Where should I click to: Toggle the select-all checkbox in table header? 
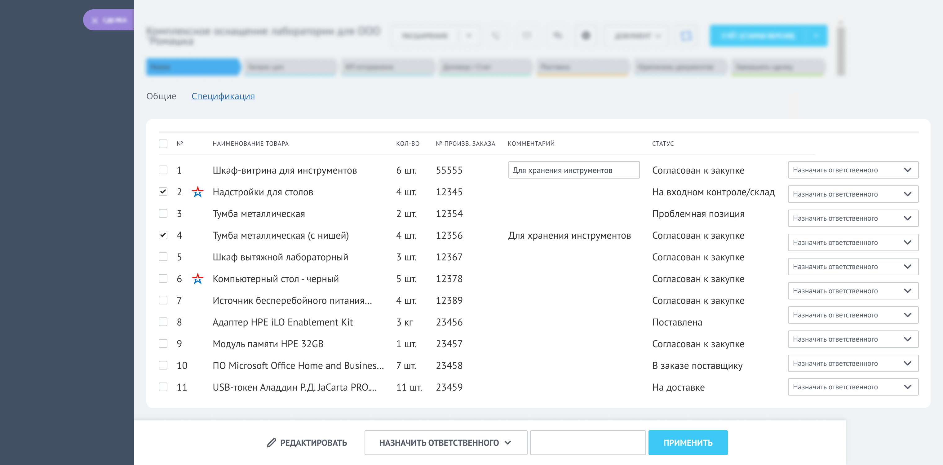pyautogui.click(x=163, y=144)
